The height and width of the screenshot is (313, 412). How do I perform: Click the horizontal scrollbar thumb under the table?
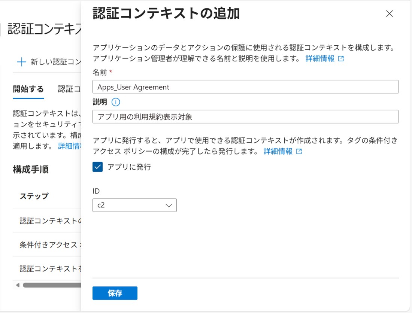coord(52,285)
